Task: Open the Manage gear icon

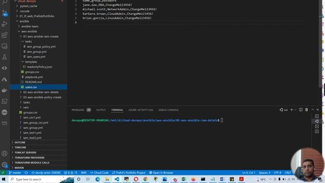Action: pyautogui.click(x=5, y=165)
